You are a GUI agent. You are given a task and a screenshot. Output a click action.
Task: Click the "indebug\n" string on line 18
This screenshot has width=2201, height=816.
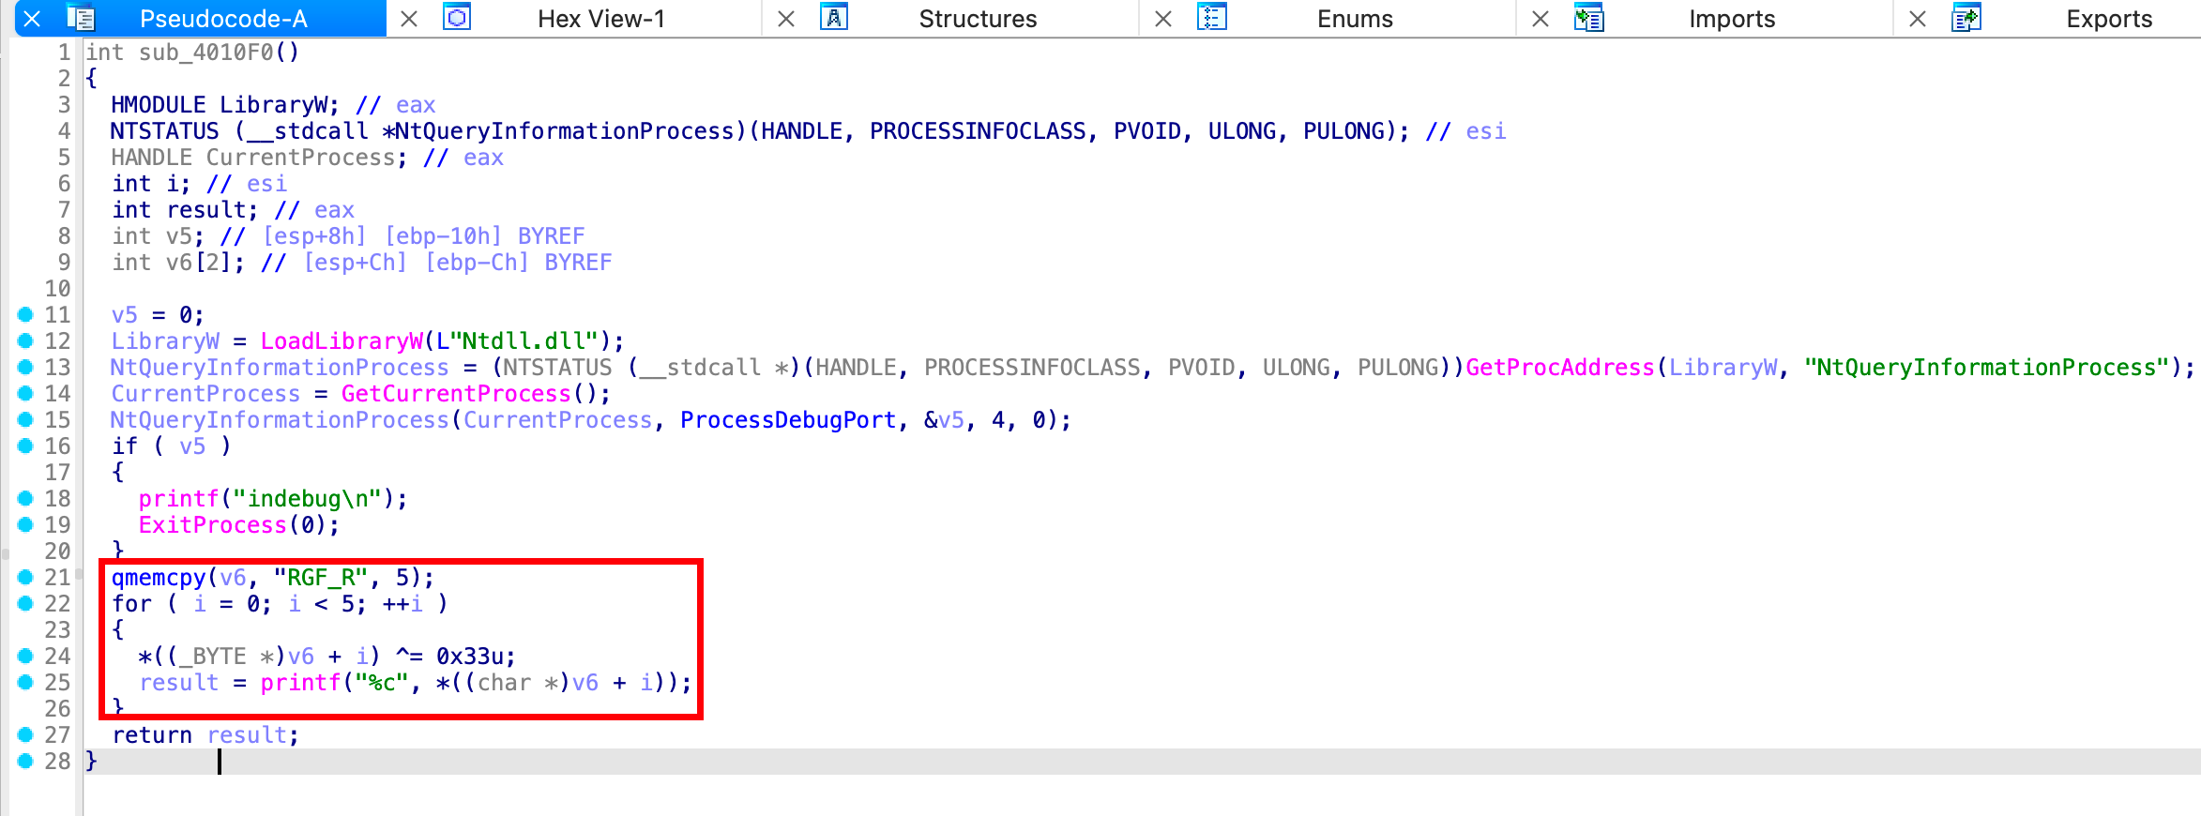[308, 499]
